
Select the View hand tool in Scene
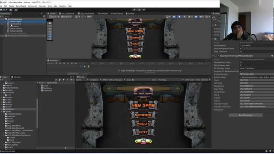click(x=50, y=23)
